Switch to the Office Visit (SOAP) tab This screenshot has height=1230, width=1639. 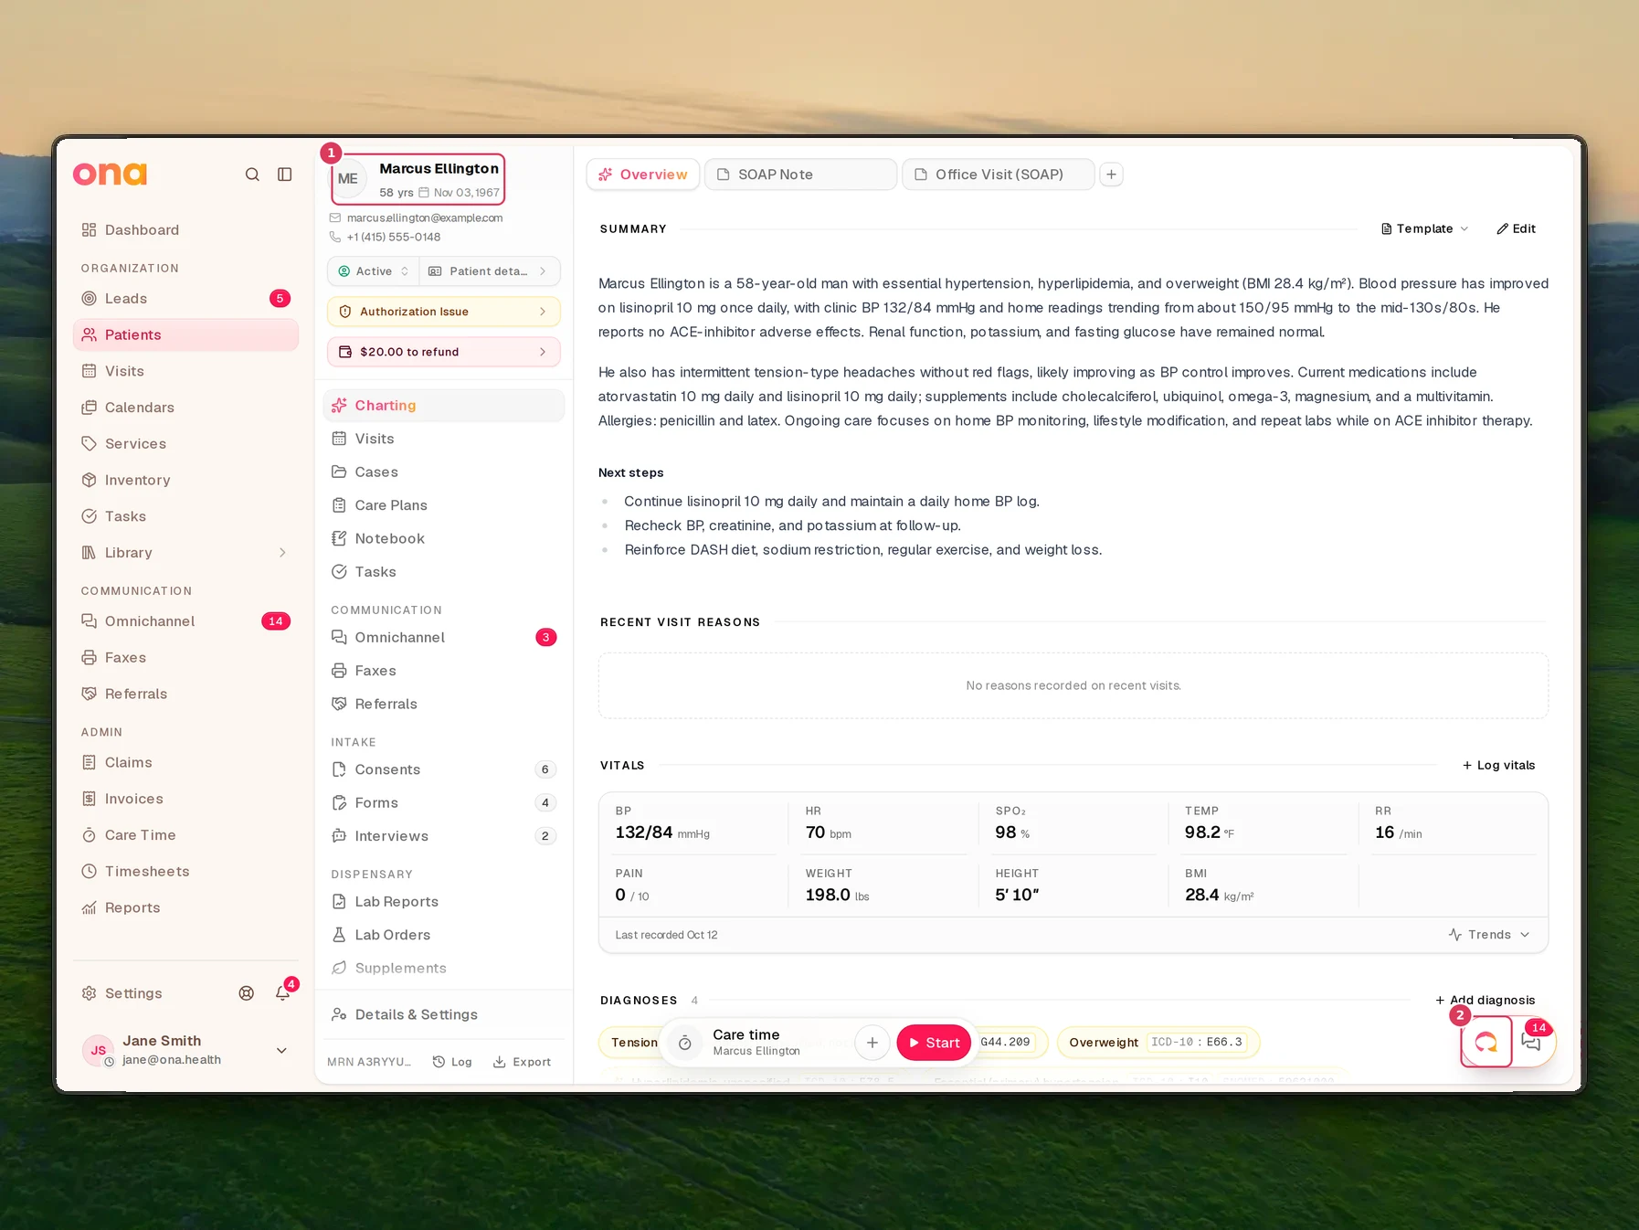(x=999, y=175)
